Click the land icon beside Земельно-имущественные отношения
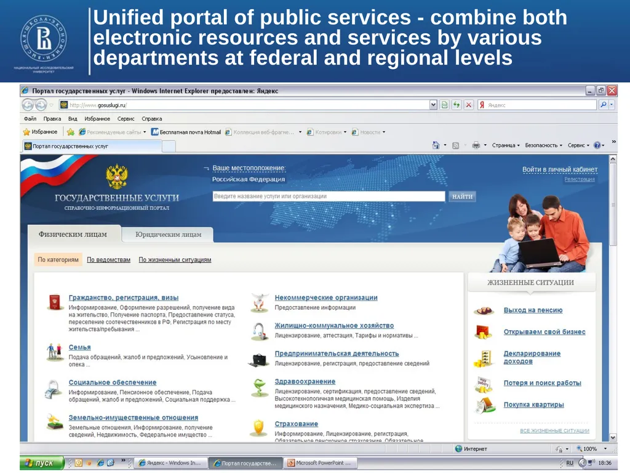The image size is (630, 473). pyautogui.click(x=55, y=422)
